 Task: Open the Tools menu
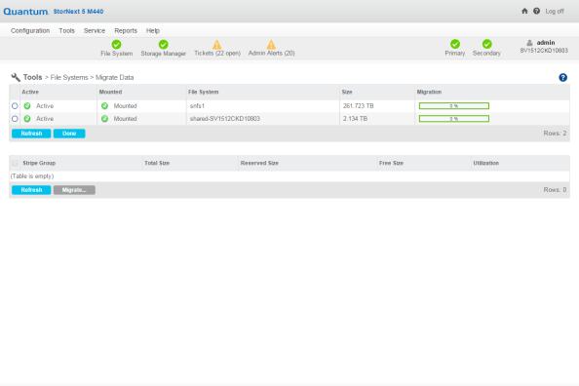[x=67, y=30]
